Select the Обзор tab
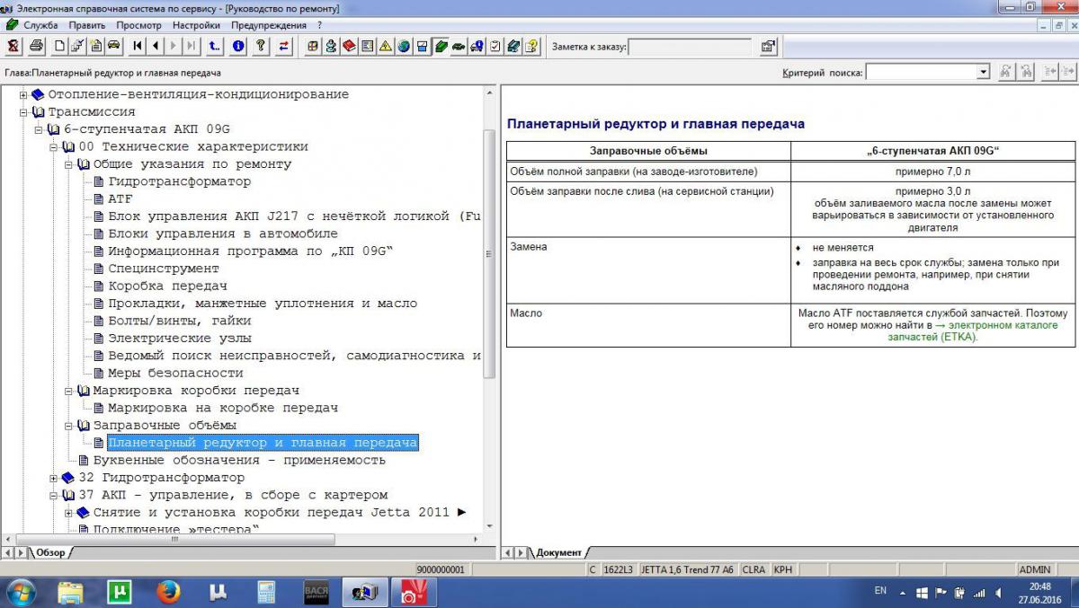Screen dimensions: 1079x608 click(x=49, y=552)
